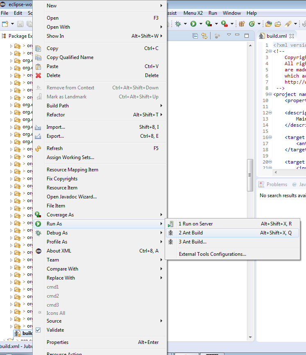Viewport: 306px width, 355px height.
Task: Click Properties in the context menu
Action: click(100, 342)
